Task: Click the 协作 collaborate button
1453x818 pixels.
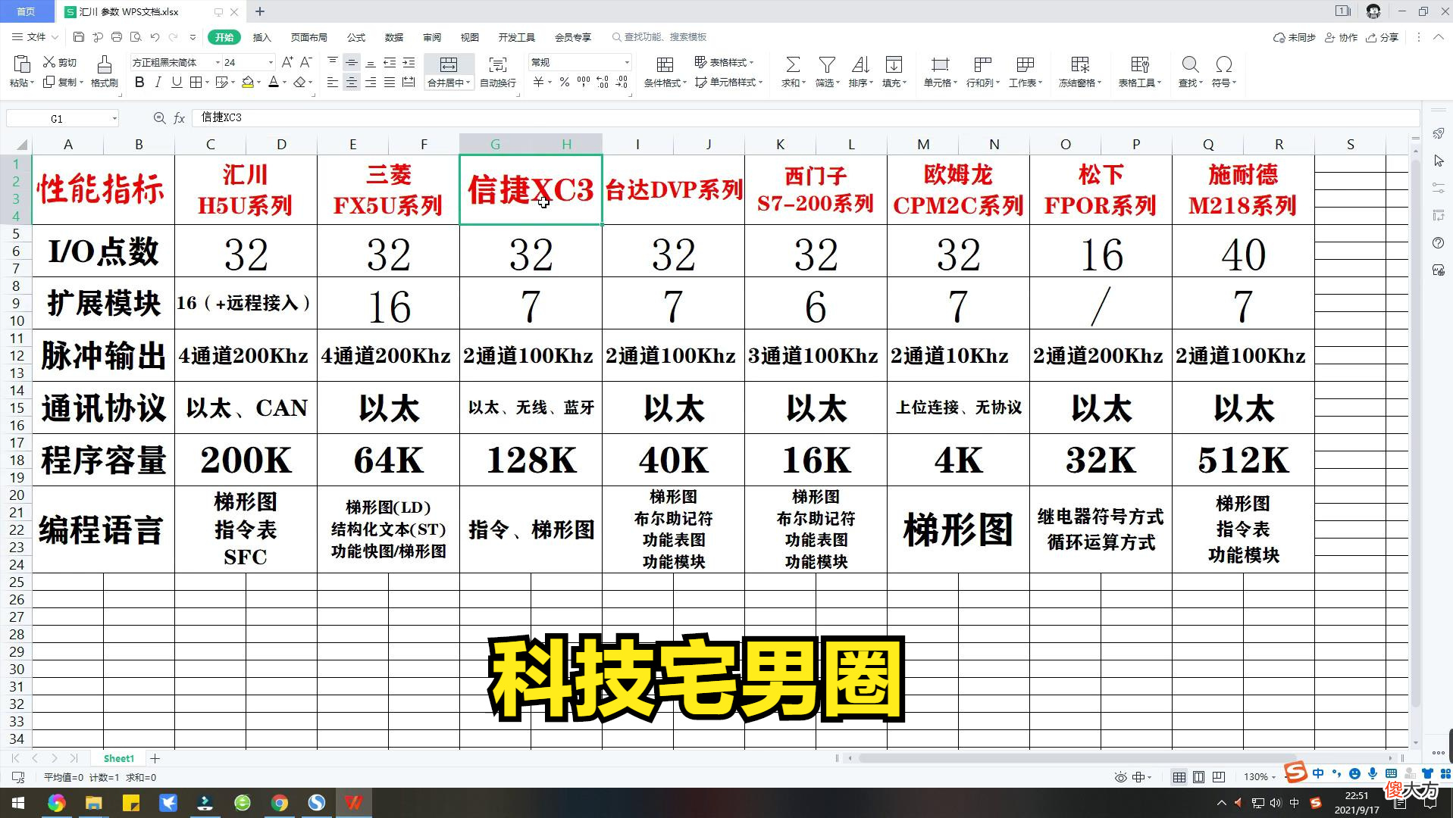Action: (x=1341, y=37)
